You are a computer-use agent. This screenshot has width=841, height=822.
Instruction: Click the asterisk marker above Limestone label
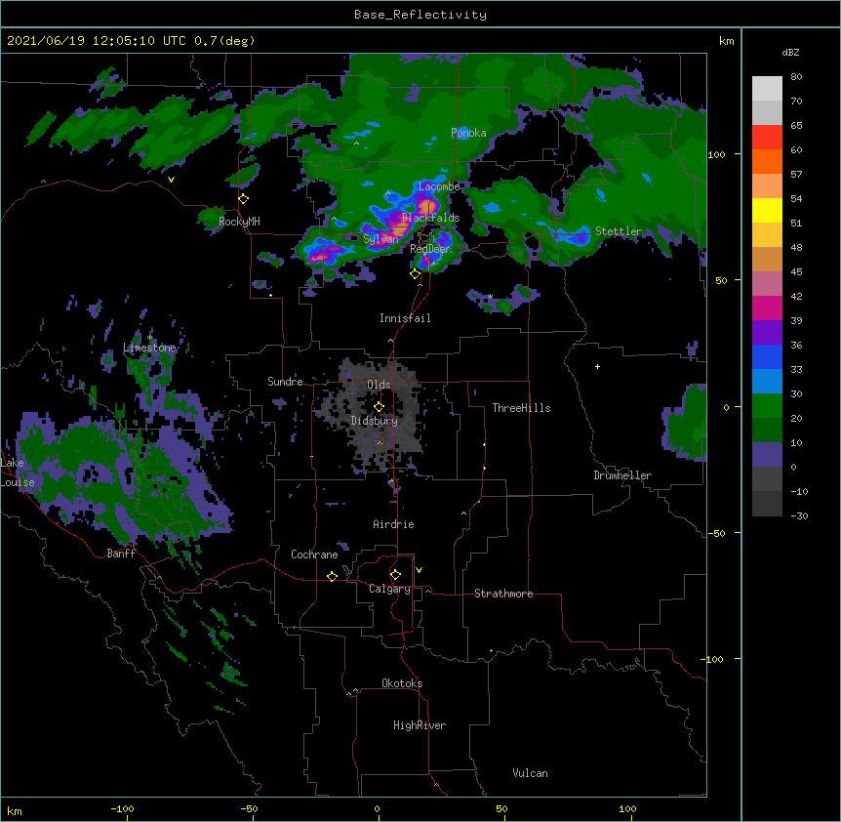[x=149, y=338]
